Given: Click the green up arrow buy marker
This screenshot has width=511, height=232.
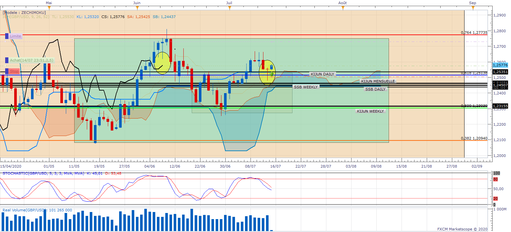Looking at the screenshot, I should (272, 74).
